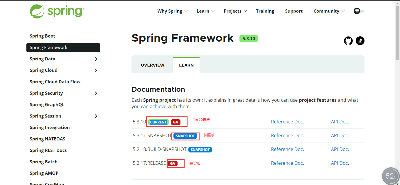Click the CURRENT badge on 5.3.10
This screenshot has height=185, width=400.
tap(158, 122)
